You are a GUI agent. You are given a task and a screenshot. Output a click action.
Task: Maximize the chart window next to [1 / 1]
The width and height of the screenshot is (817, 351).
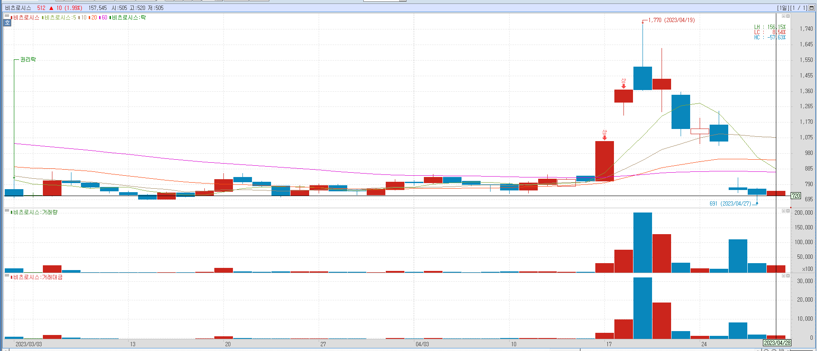coord(811,8)
